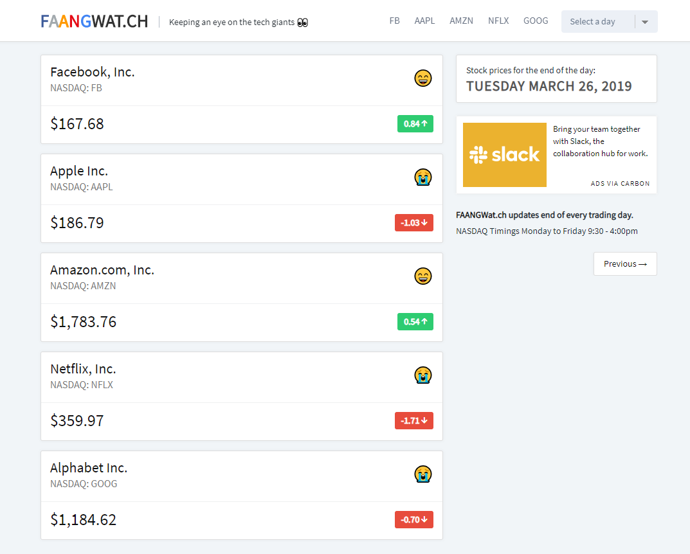Jump to AAPL in navigation

coord(424,21)
